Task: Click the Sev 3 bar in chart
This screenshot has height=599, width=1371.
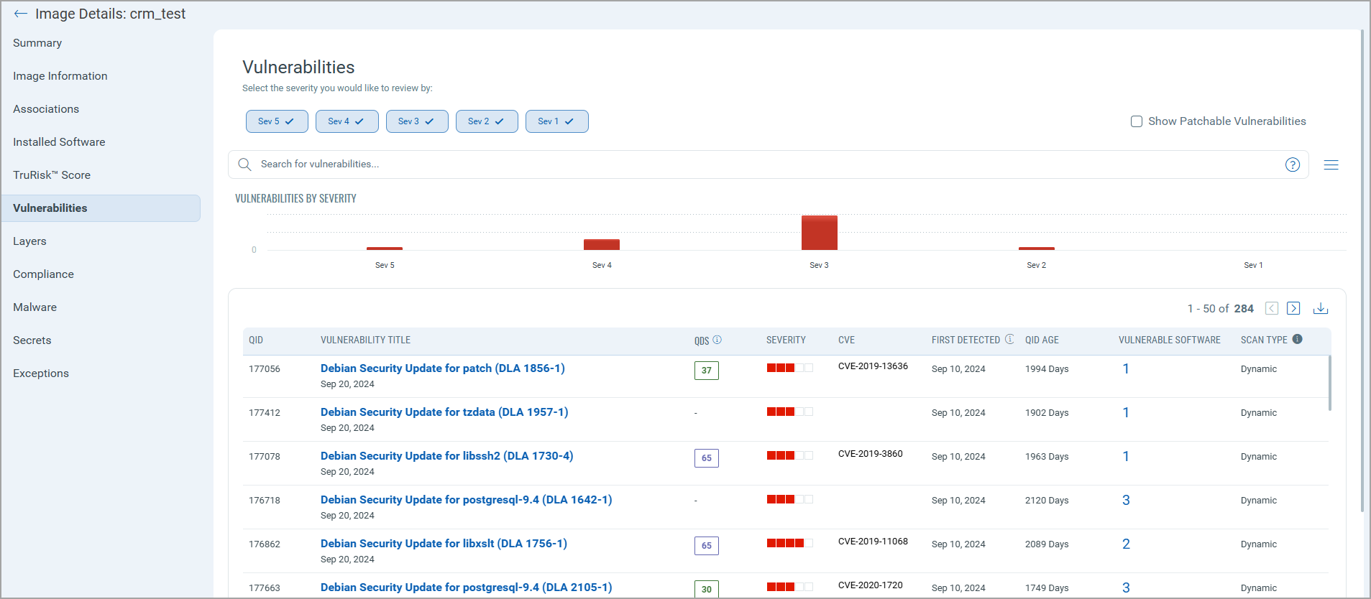Action: (x=819, y=233)
